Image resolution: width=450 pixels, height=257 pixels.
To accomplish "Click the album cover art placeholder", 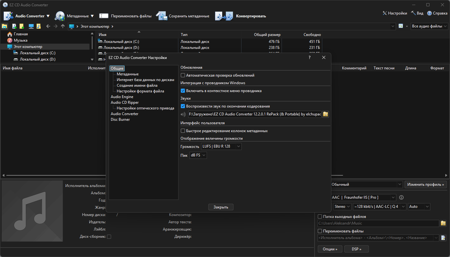I will (x=32, y=211).
